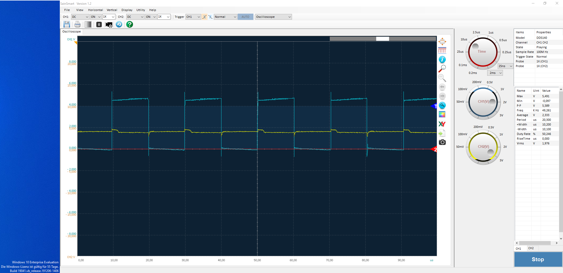The width and height of the screenshot is (563, 273).
Task: Click the save floppy disk icon
Action: point(67,24)
